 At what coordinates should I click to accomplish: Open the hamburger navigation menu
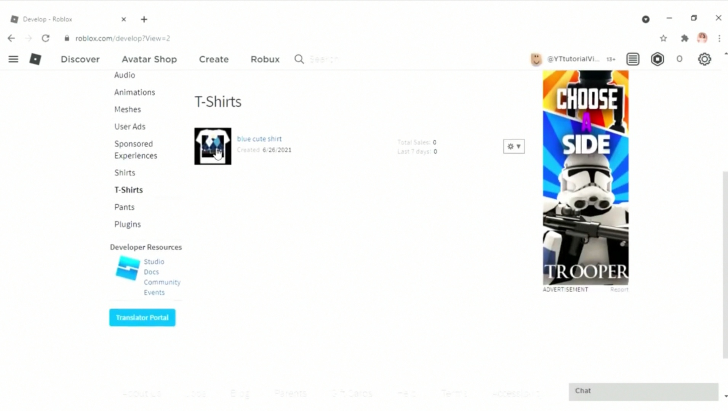13,59
